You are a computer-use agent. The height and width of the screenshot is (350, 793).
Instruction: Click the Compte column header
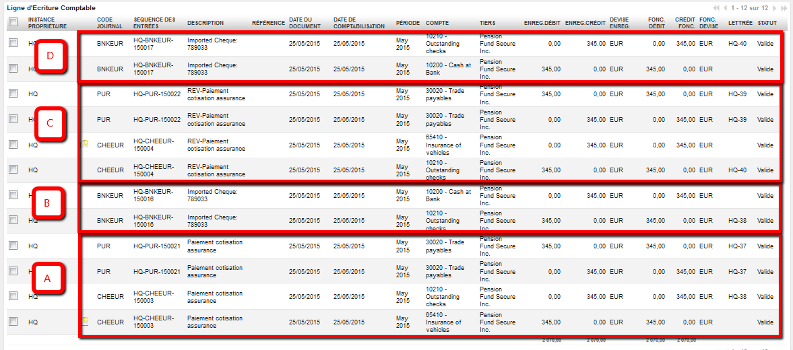pos(437,22)
